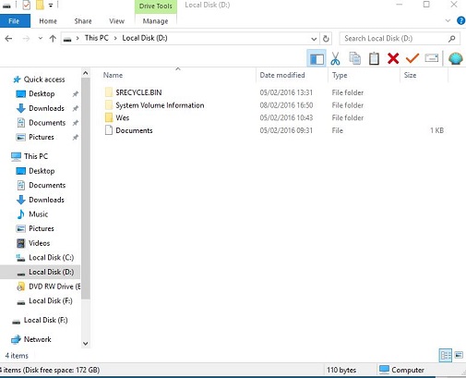Click the shell globe icon in toolbar
The image size is (466, 378).
pos(455,58)
